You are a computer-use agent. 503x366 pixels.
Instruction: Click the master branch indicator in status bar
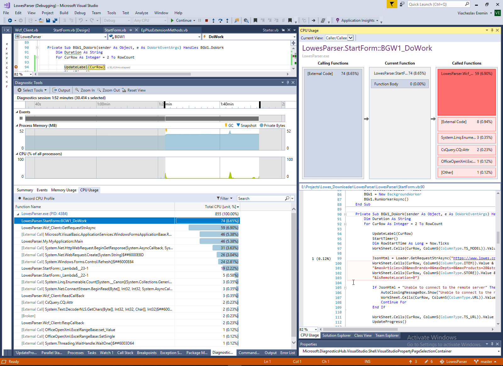coord(485,362)
